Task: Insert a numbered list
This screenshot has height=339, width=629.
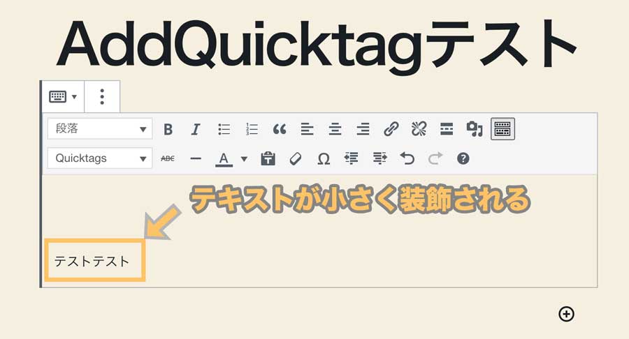Action: pos(252,129)
